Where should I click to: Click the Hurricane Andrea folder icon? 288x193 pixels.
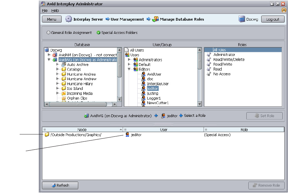(x=64, y=74)
